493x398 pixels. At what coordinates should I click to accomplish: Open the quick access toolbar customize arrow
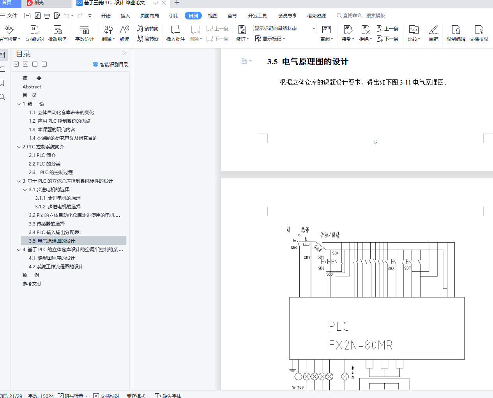[90, 16]
